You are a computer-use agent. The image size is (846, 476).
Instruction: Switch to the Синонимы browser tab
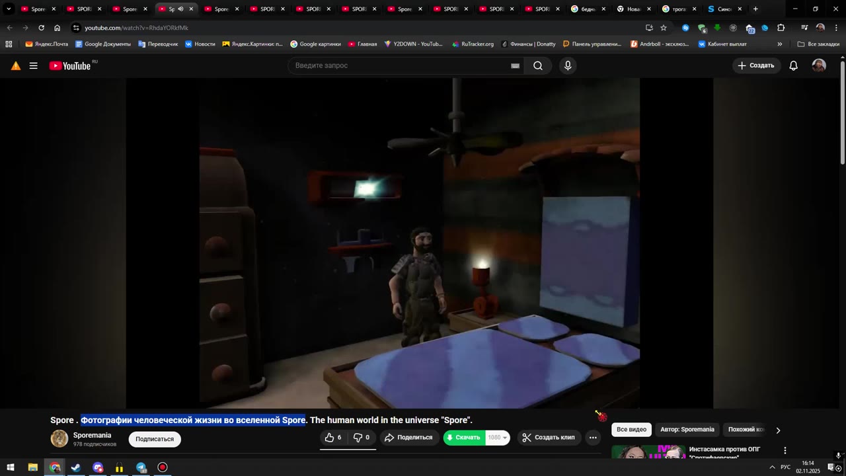coord(725,9)
